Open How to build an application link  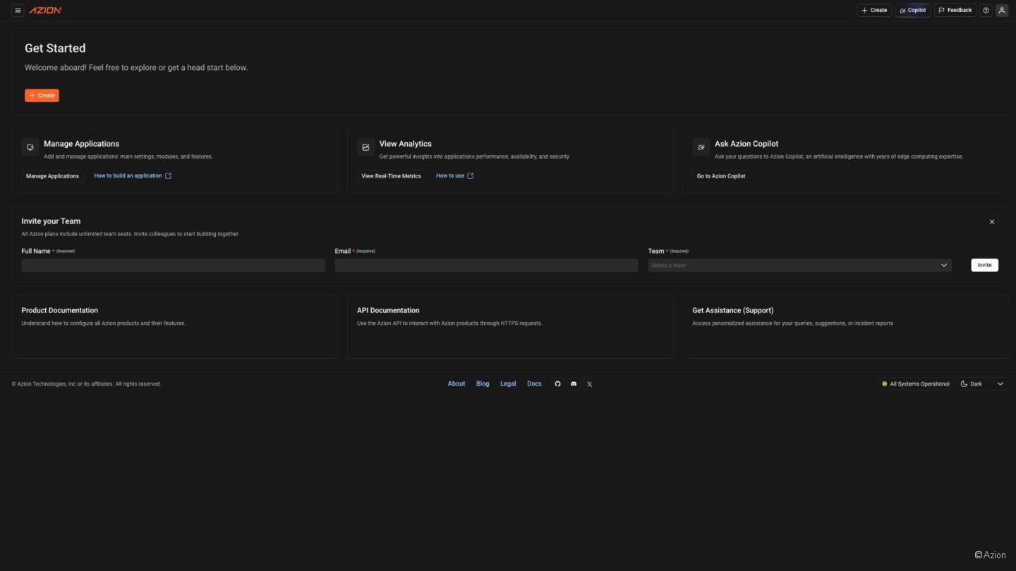133,176
